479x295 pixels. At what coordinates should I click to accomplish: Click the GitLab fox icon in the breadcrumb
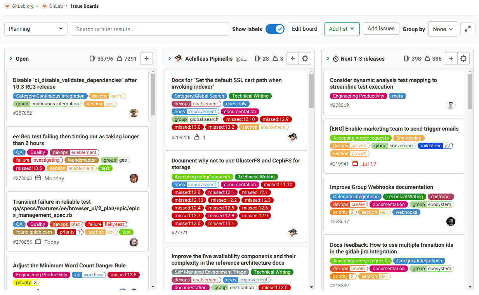pos(46,6)
